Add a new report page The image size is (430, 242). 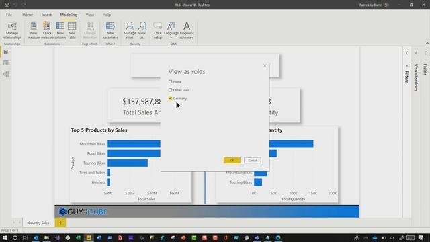tap(60, 223)
